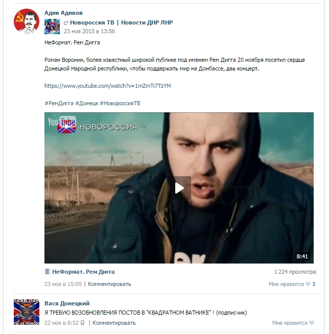
Task: Click the repost arrow icon near Новороссия ТВ
Action: tap(66, 22)
